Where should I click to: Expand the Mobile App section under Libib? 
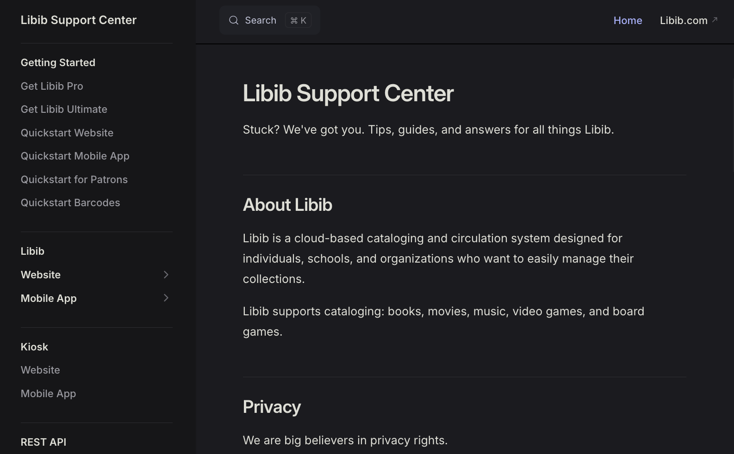pos(49,298)
